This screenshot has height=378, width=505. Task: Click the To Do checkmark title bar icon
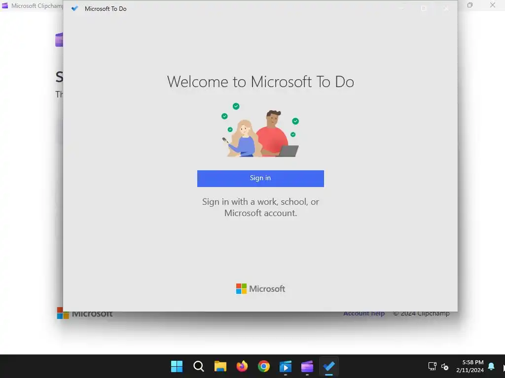click(75, 9)
